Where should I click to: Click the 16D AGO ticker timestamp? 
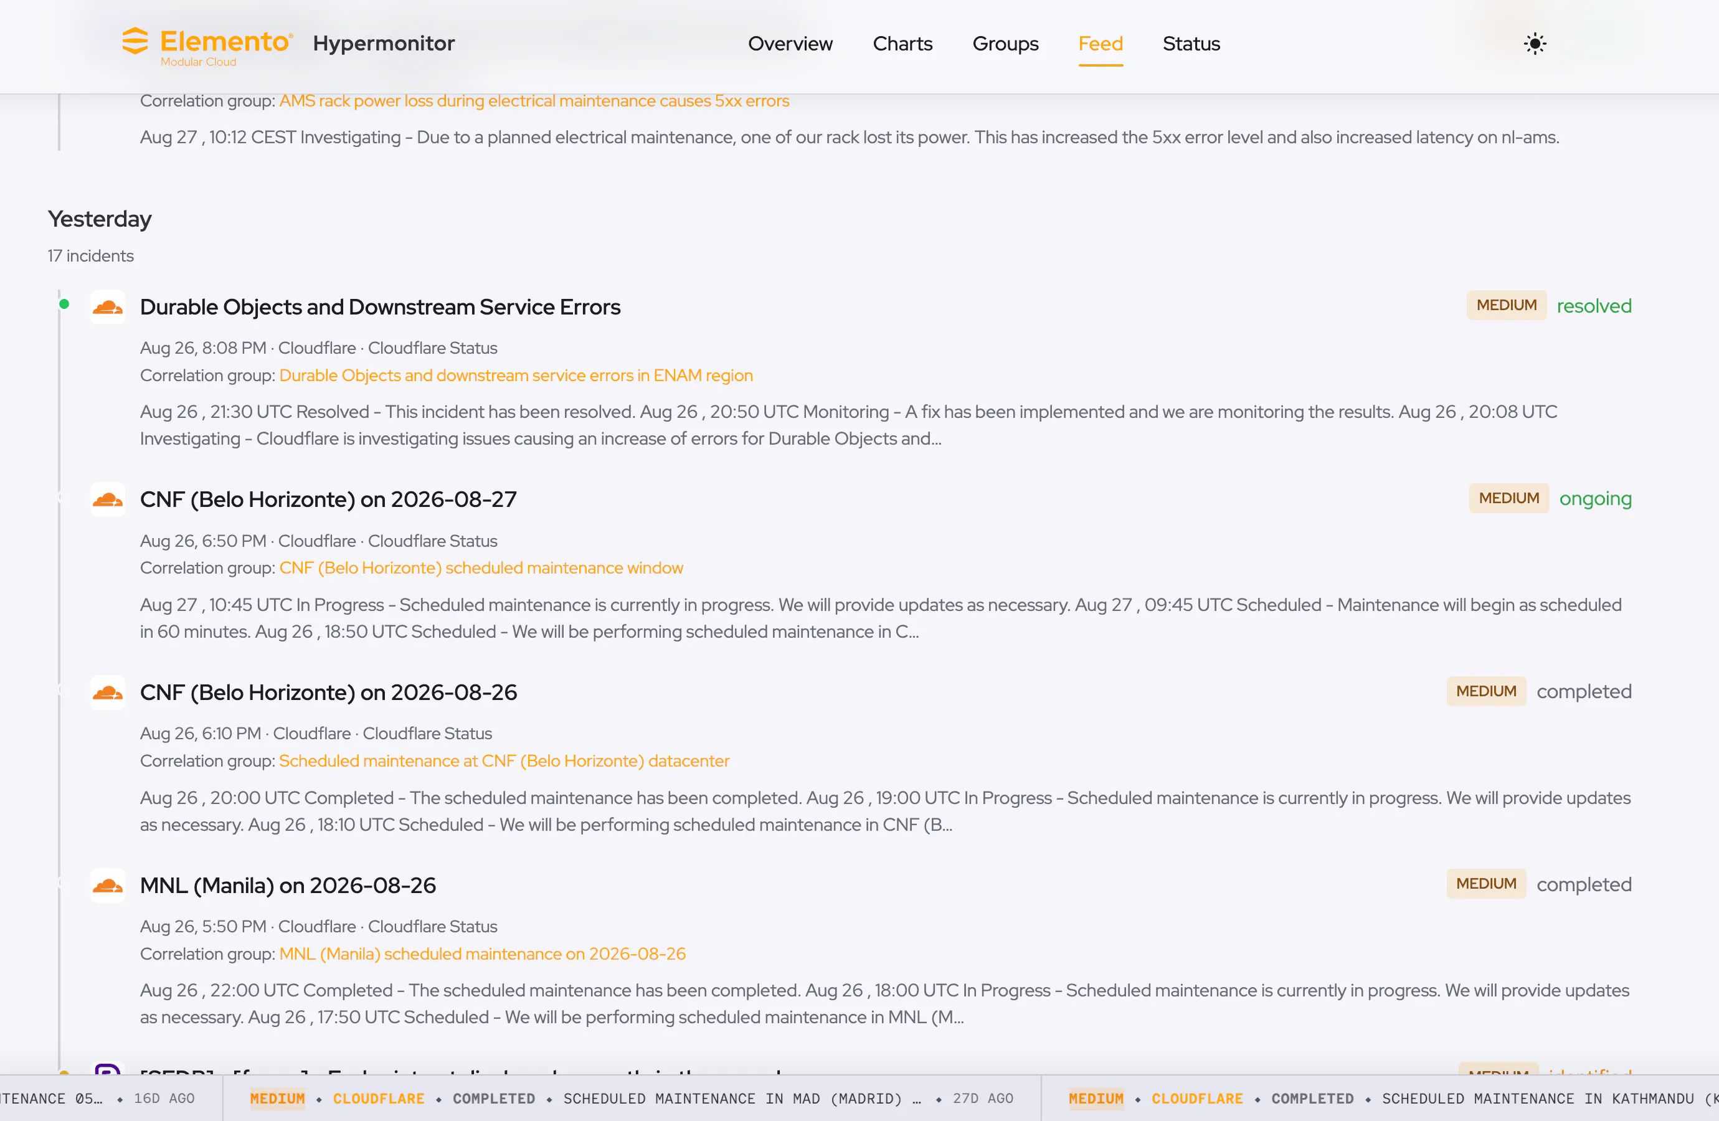(x=164, y=1099)
